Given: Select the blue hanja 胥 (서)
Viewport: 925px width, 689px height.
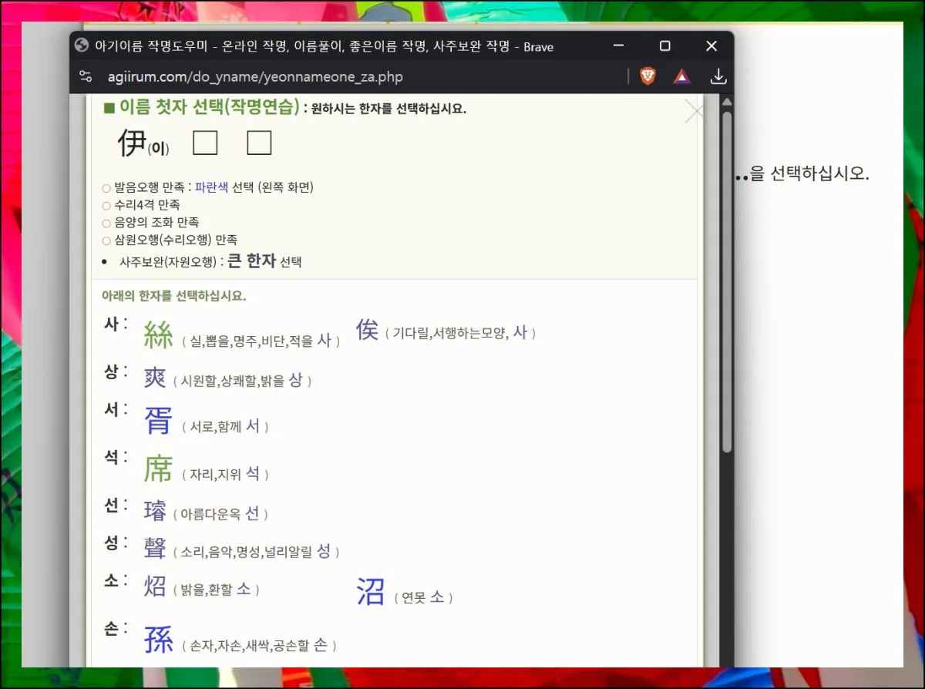Looking at the screenshot, I should (x=159, y=421).
